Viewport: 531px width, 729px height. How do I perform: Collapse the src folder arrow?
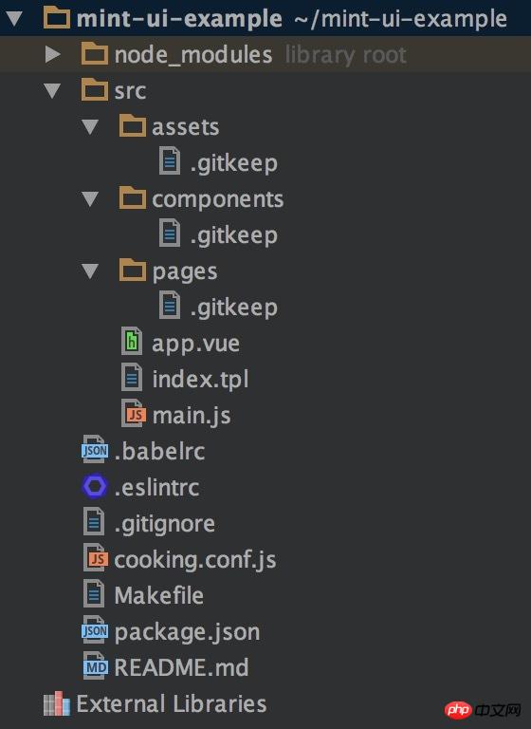click(x=52, y=90)
